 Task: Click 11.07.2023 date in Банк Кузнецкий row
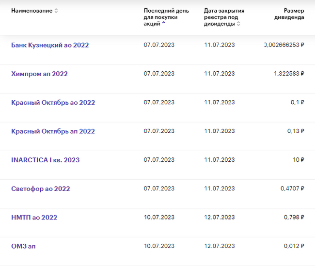[x=220, y=45]
